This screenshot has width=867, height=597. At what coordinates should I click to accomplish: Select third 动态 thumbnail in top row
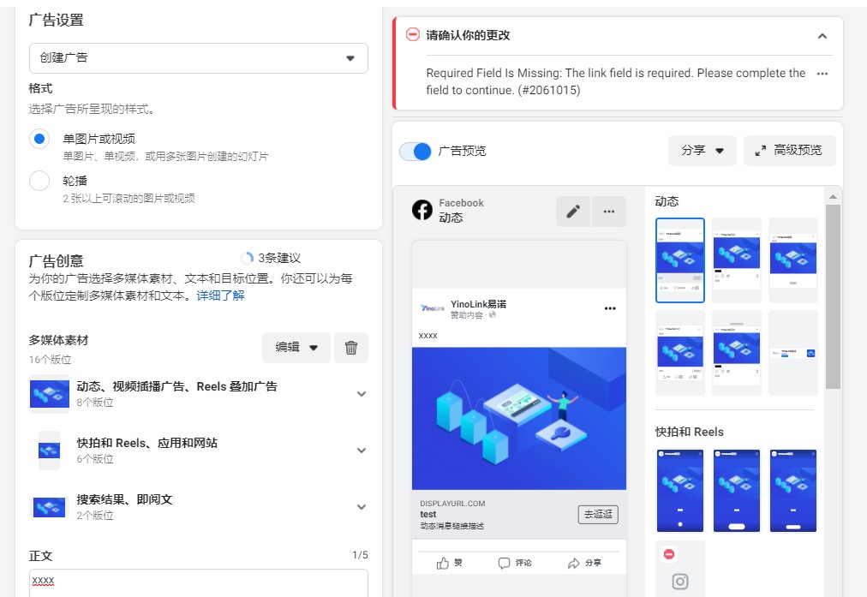coord(793,260)
